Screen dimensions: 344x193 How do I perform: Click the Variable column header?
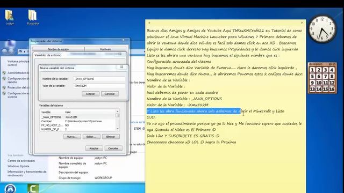(x=52, y=112)
